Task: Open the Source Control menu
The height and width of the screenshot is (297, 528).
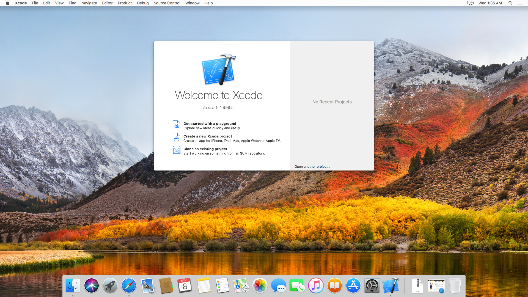Action: click(167, 3)
